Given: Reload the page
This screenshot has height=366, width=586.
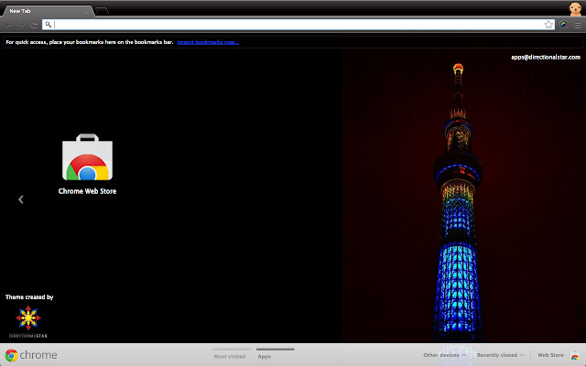Looking at the screenshot, I should (34, 25).
